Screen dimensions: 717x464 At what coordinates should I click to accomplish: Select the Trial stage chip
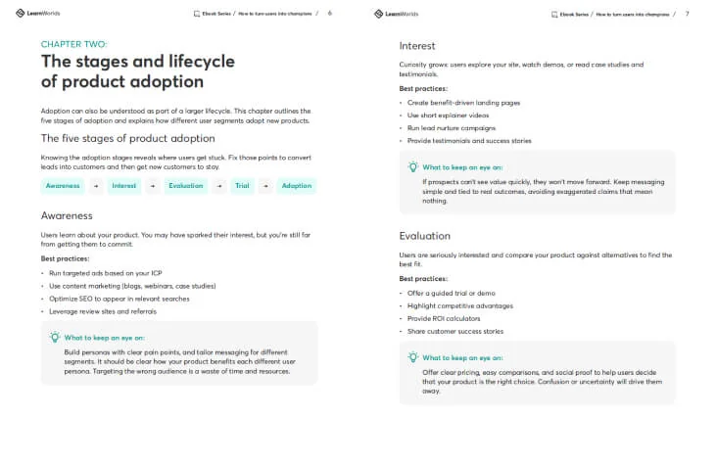coord(241,186)
